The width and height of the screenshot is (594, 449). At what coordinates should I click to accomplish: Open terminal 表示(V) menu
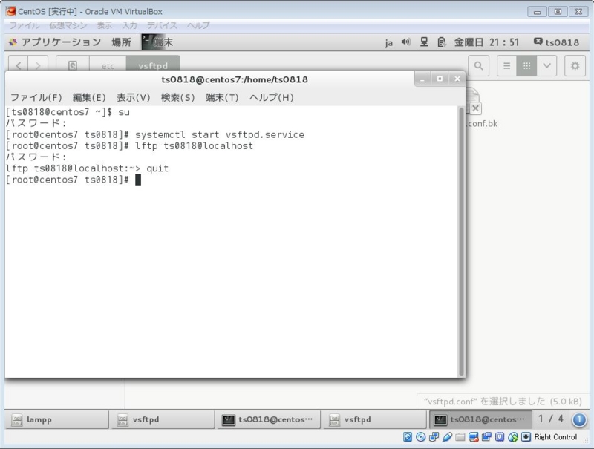[x=134, y=97]
